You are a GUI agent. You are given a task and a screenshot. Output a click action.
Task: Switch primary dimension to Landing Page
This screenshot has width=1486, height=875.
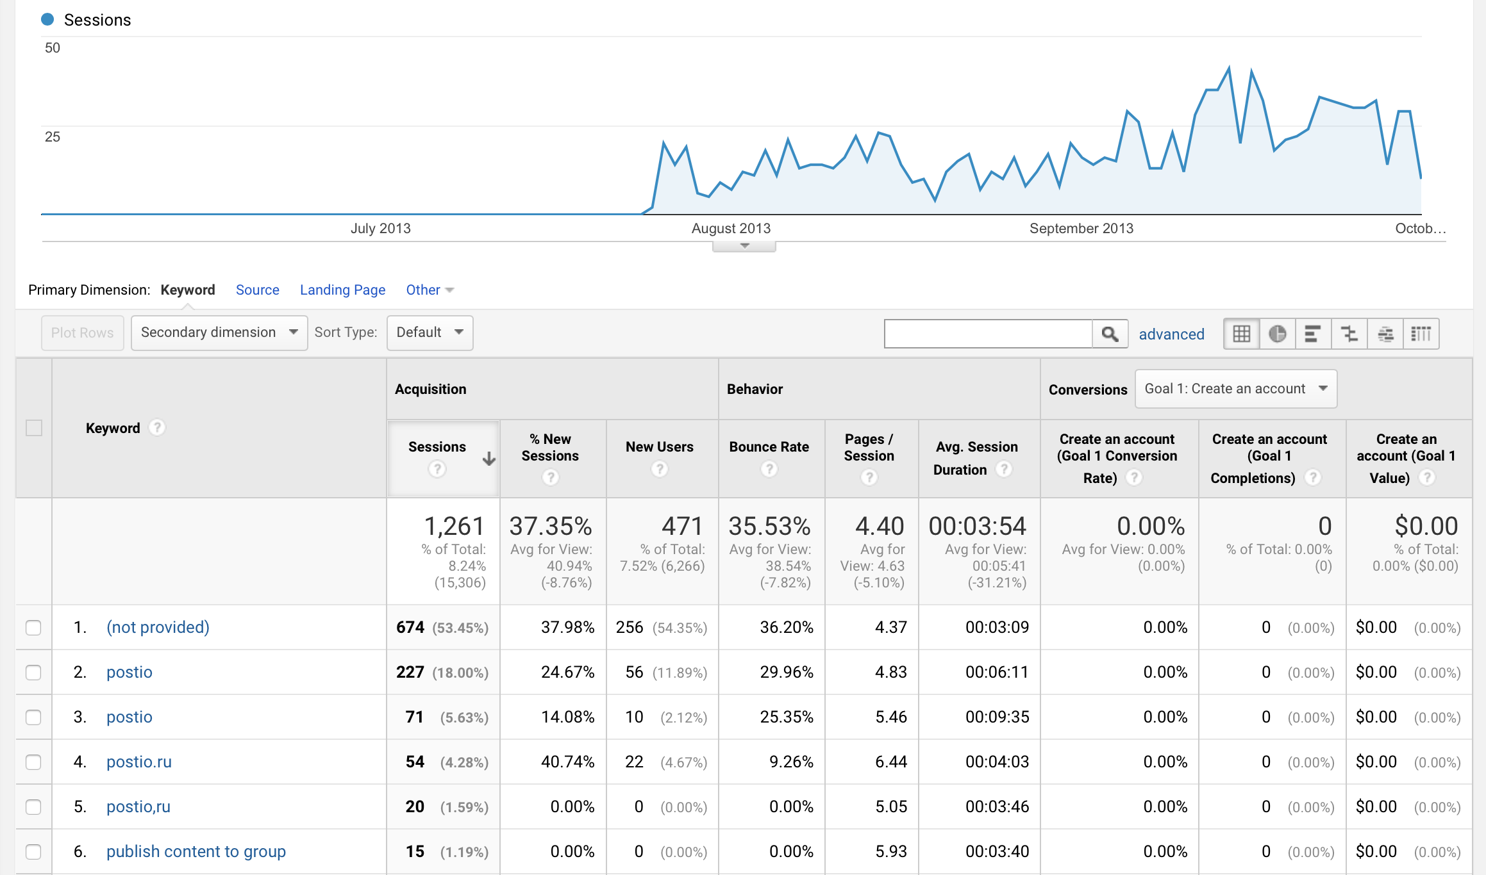[x=342, y=290]
